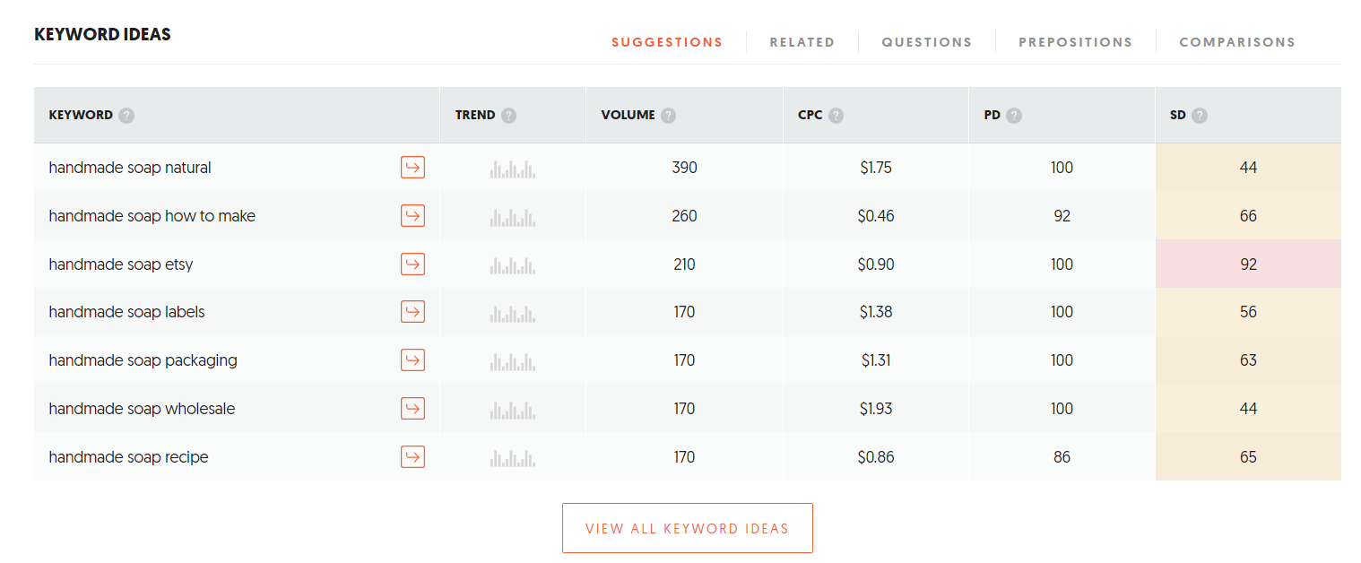Viewport: 1361px width, 563px height.
Task: Click the handmade soap wholesale keyword
Action: tap(142, 409)
